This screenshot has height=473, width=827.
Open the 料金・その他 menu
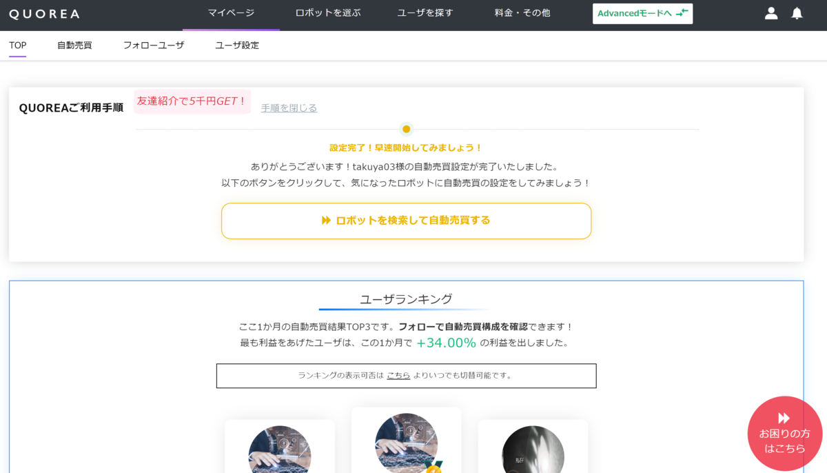pos(522,13)
